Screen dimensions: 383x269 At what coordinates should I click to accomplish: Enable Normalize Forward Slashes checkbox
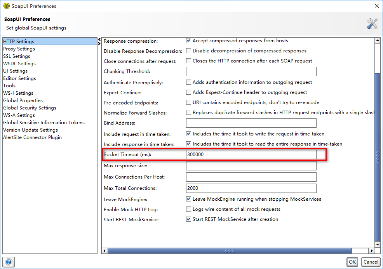188,112
